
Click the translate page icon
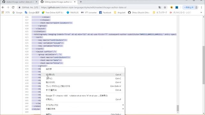click(x=160, y=7)
